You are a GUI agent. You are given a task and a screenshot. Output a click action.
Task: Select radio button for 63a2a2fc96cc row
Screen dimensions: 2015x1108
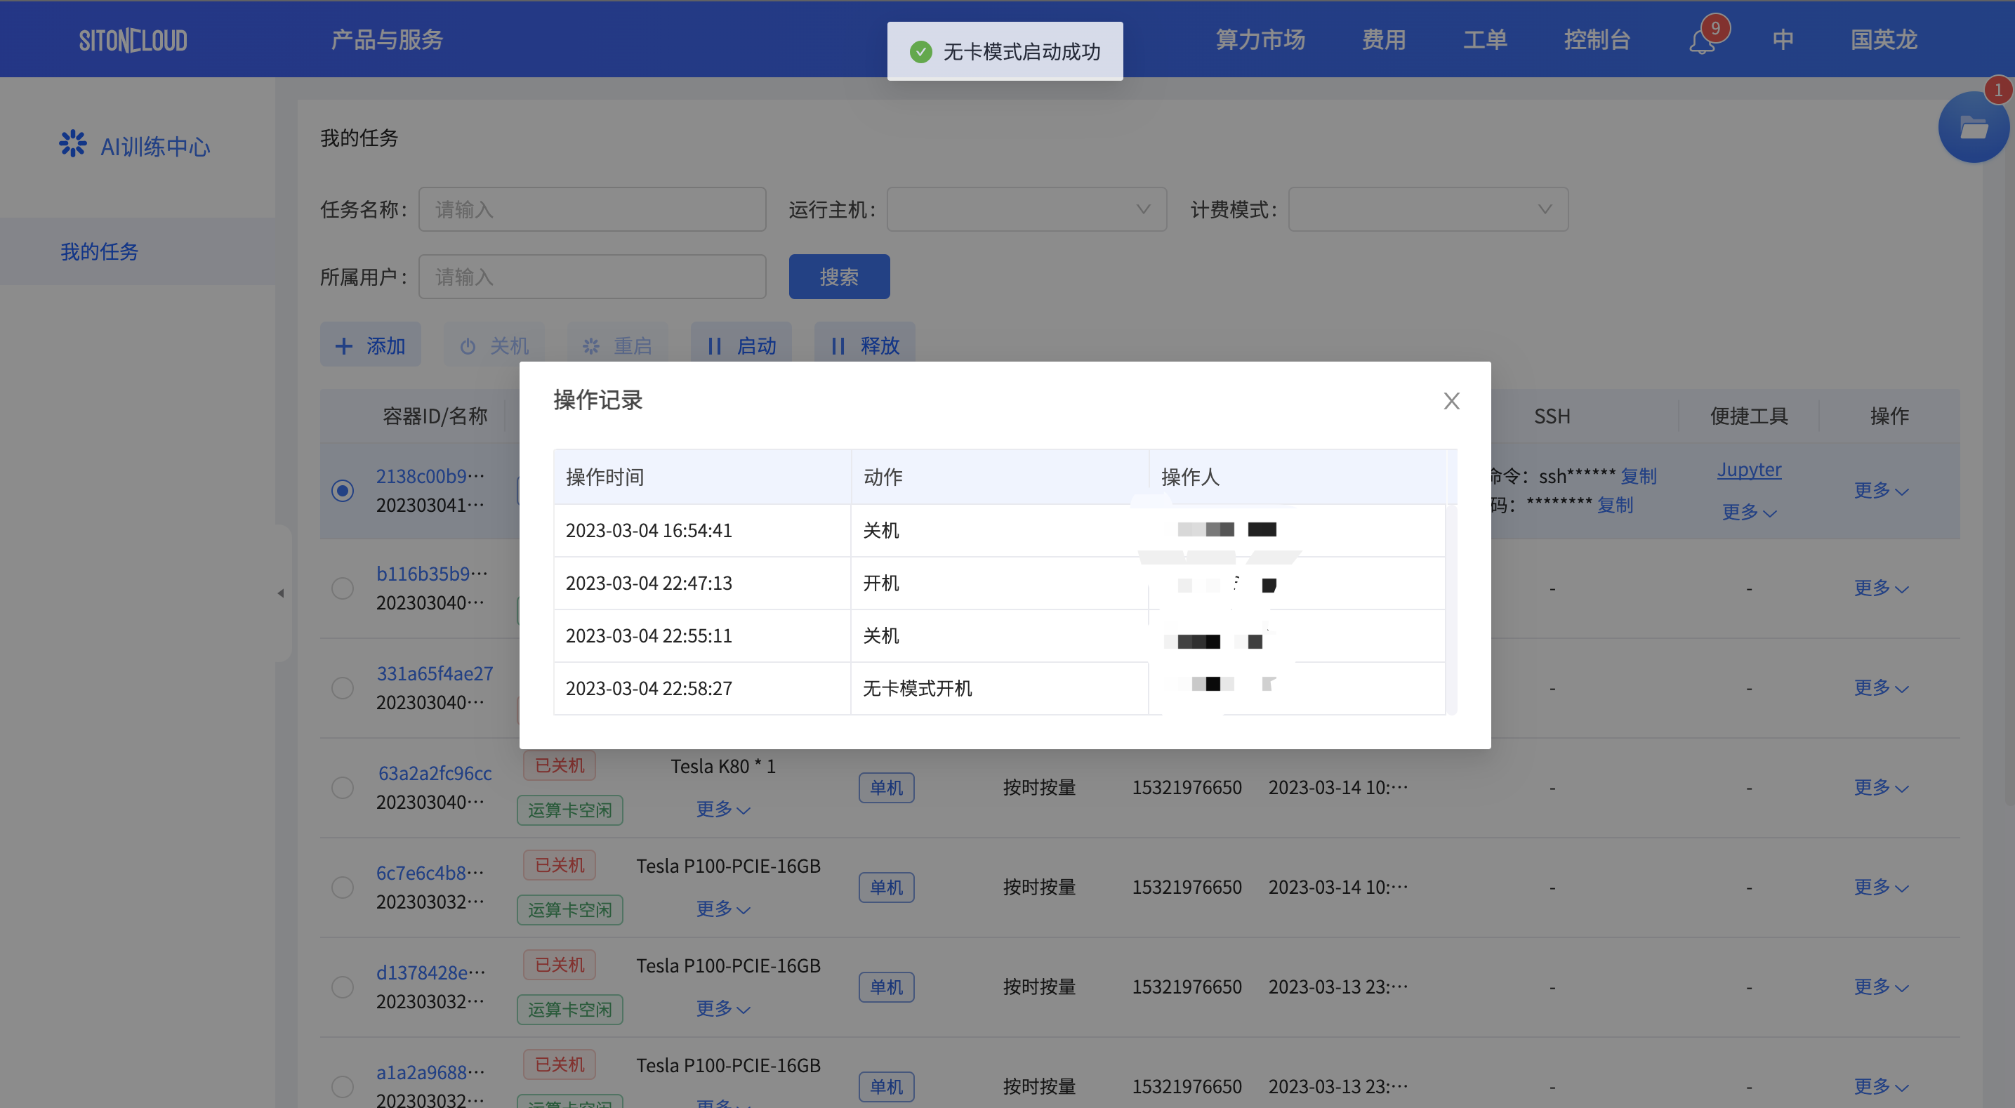click(343, 787)
